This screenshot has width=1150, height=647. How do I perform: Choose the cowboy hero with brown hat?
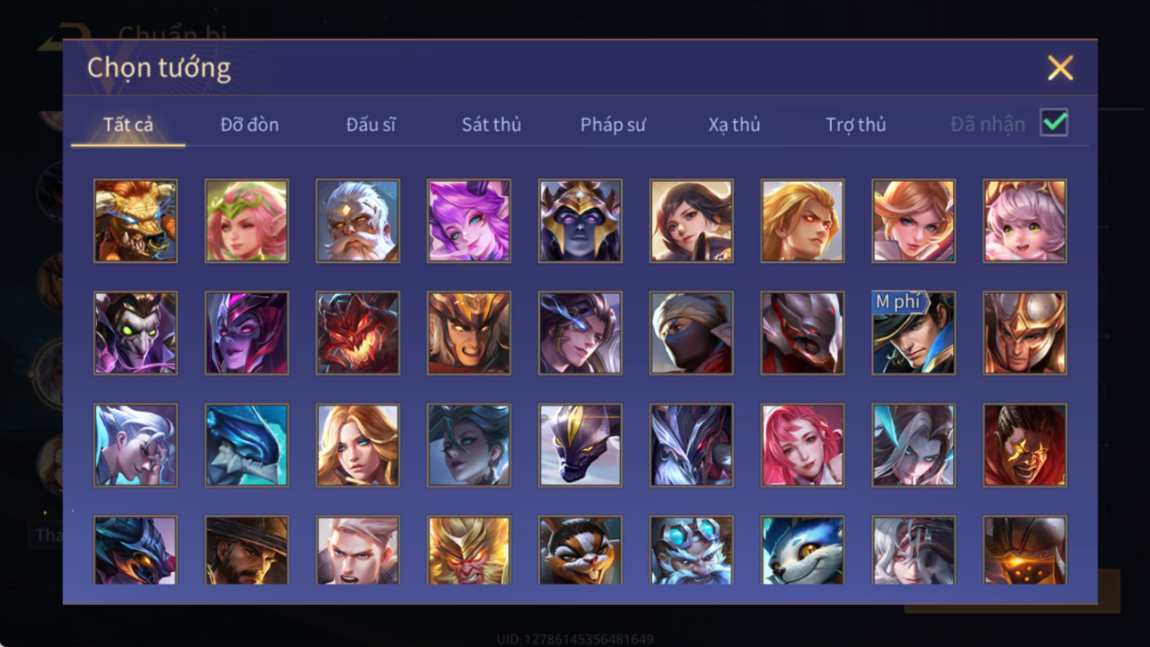pyautogui.click(x=247, y=550)
